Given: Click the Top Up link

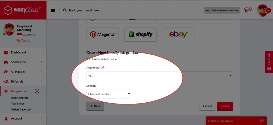Looking at the screenshot, I should pos(24,41).
